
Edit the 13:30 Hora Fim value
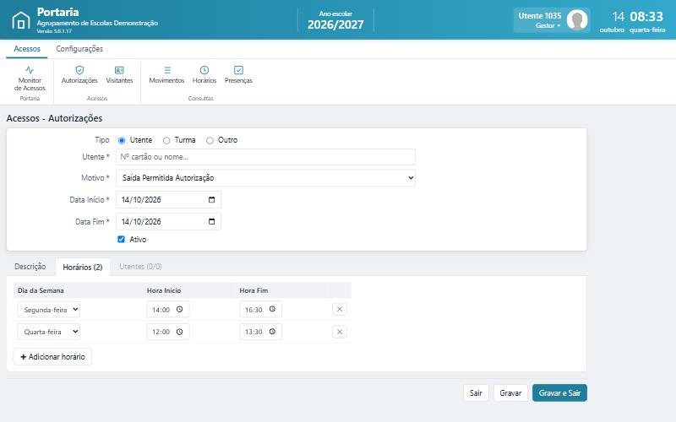pyautogui.click(x=254, y=332)
